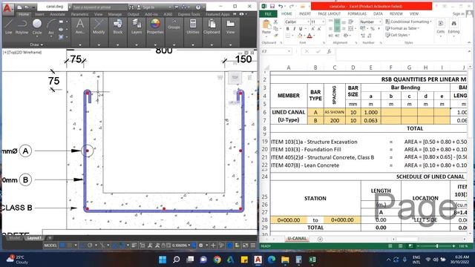Click the AutoCAD viewcube TOP face
475x267 pixels.
235,77
